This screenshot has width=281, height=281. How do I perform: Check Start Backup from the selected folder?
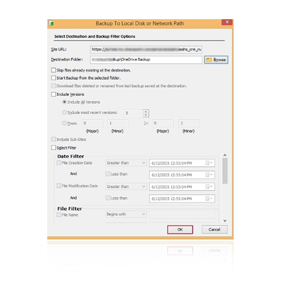tap(53, 78)
